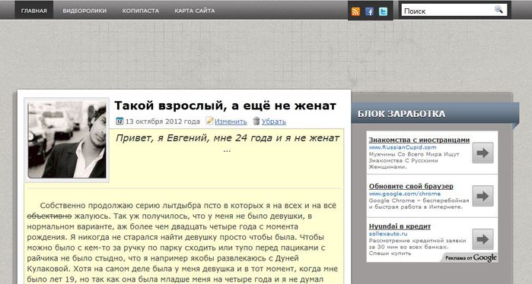Open the Видеоролики menu item
532x284 pixels.
[x=84, y=11]
